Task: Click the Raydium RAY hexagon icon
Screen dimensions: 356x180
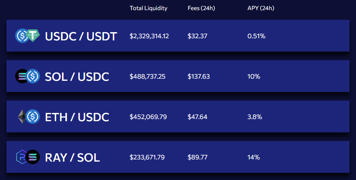Action: tap(22, 157)
